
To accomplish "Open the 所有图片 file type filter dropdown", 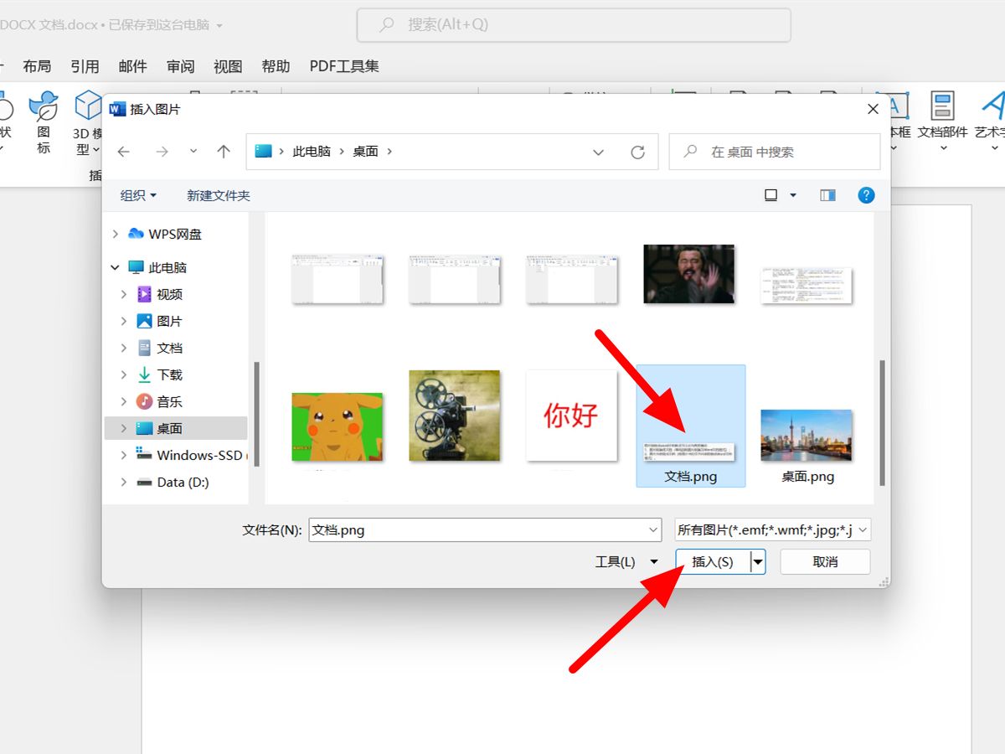I will click(x=863, y=529).
